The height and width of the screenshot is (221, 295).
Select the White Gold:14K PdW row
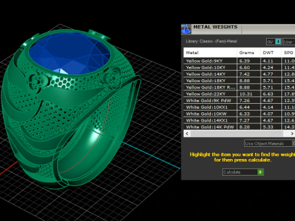coord(239,126)
